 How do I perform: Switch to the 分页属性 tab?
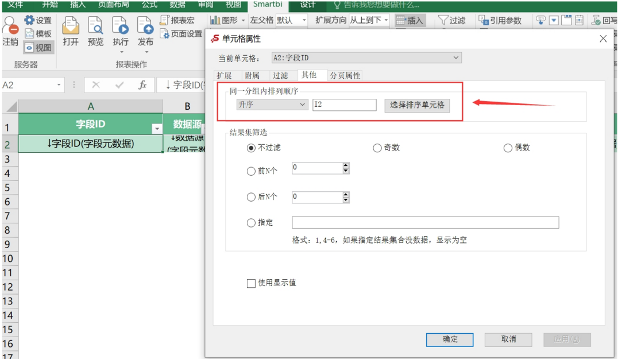click(x=345, y=75)
